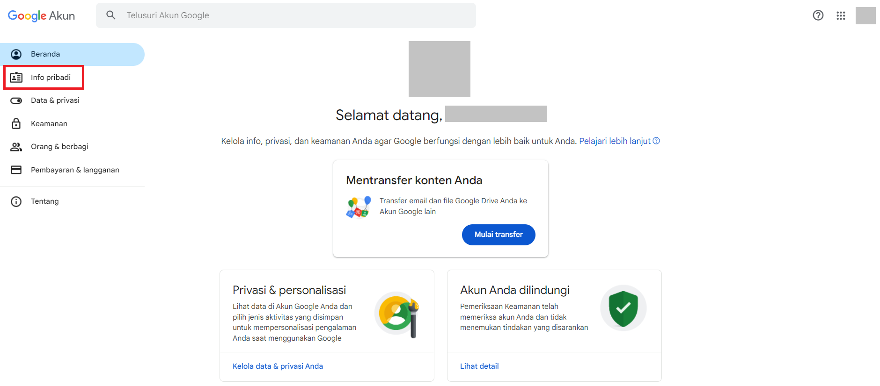Screen dimensions: 880x386
Task: Click the search magnifier icon
Action: [x=111, y=15]
